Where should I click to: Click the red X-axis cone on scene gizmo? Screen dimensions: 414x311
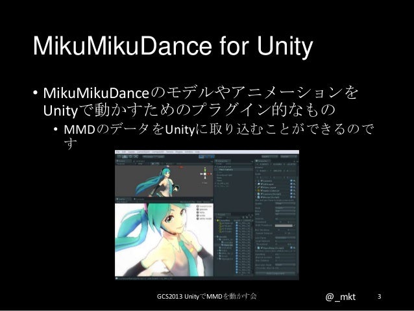pos(209,174)
